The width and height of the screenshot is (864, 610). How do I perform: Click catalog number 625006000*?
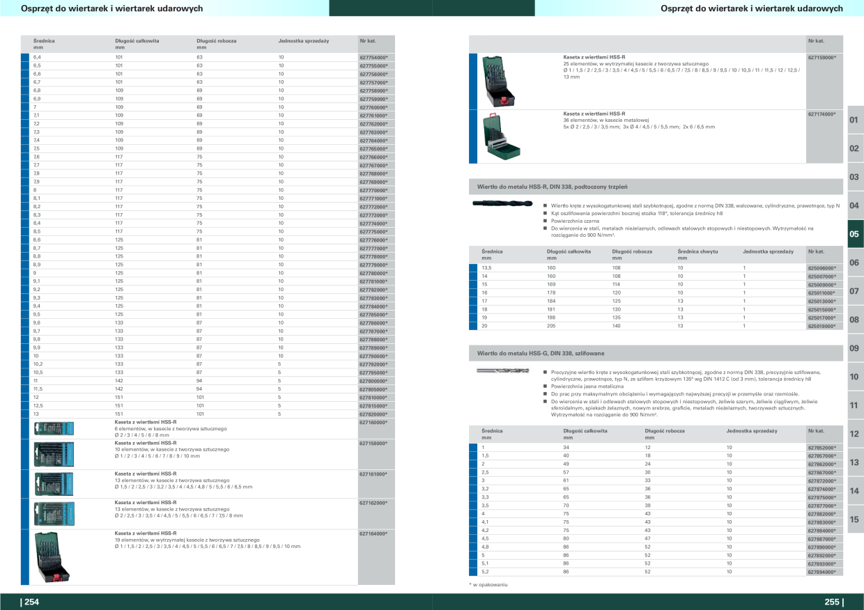click(x=821, y=268)
